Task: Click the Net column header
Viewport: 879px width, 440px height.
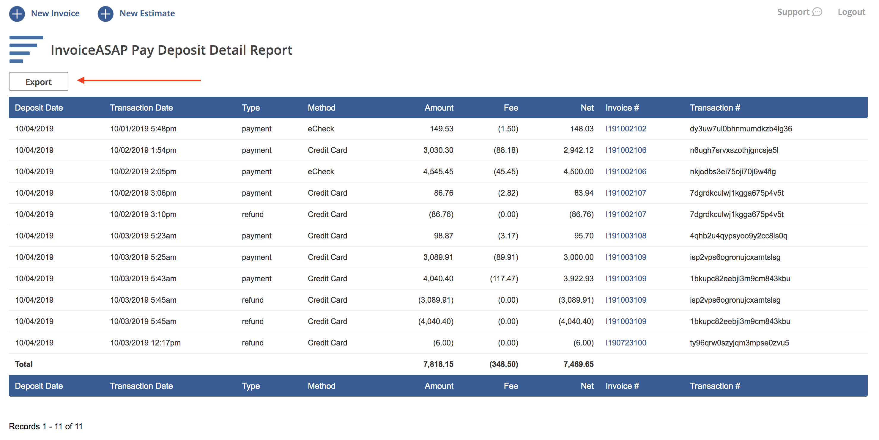Action: tap(587, 108)
